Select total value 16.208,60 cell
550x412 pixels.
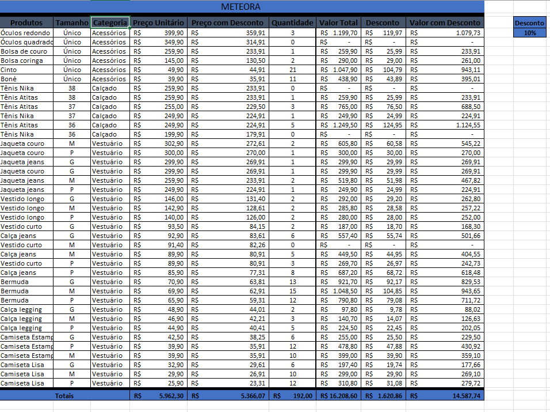(x=338, y=395)
